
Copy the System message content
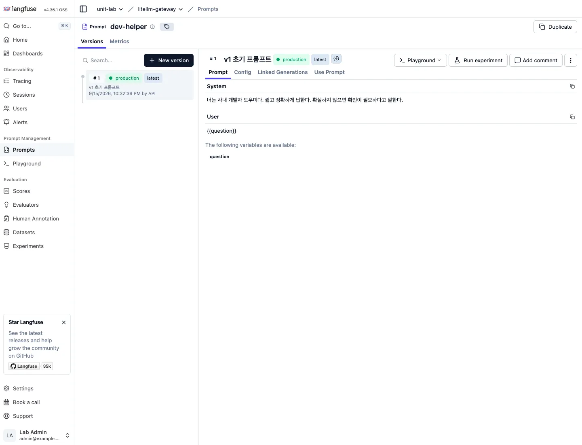point(572,86)
